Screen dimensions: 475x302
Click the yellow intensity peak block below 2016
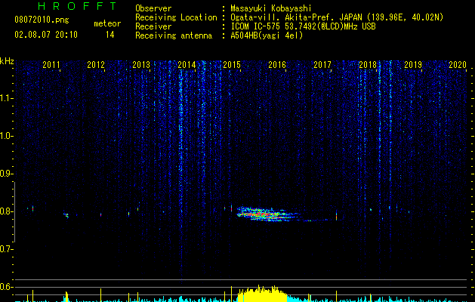262,294
